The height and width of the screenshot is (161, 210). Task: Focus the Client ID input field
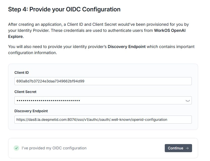(x=103, y=81)
